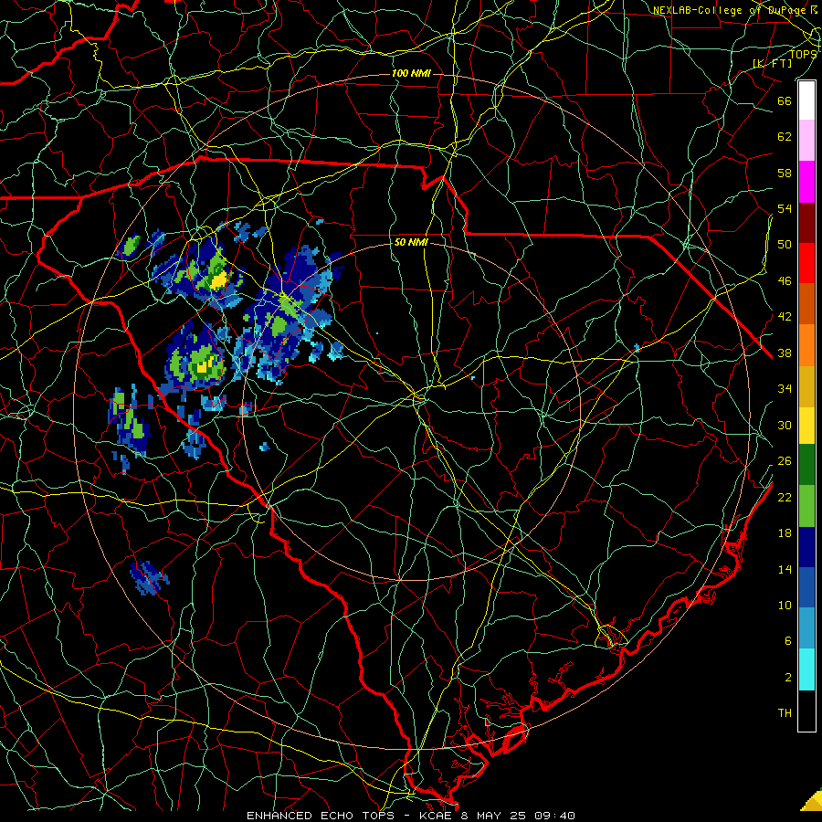The width and height of the screenshot is (822, 822).
Task: Click the legend value '6'
Action: click(788, 640)
